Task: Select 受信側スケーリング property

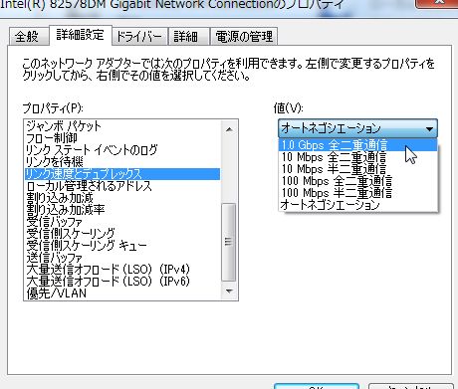Action: pyautogui.click(x=122, y=234)
